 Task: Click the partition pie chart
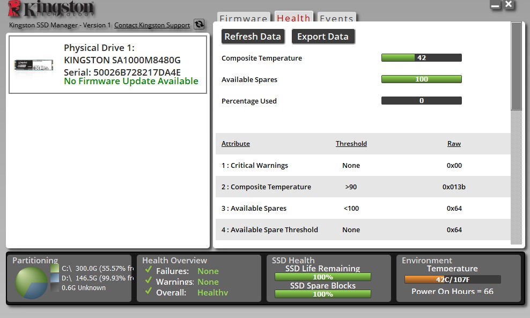[x=31, y=283]
